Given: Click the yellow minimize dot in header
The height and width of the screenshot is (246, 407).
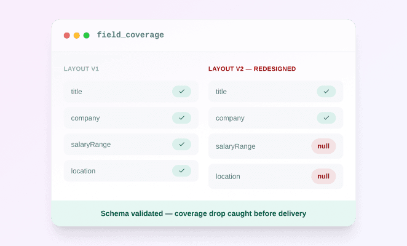Looking at the screenshot, I should click(77, 35).
